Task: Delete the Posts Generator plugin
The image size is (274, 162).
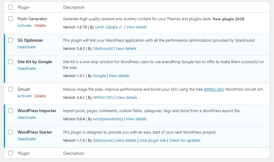Action: [40, 26]
